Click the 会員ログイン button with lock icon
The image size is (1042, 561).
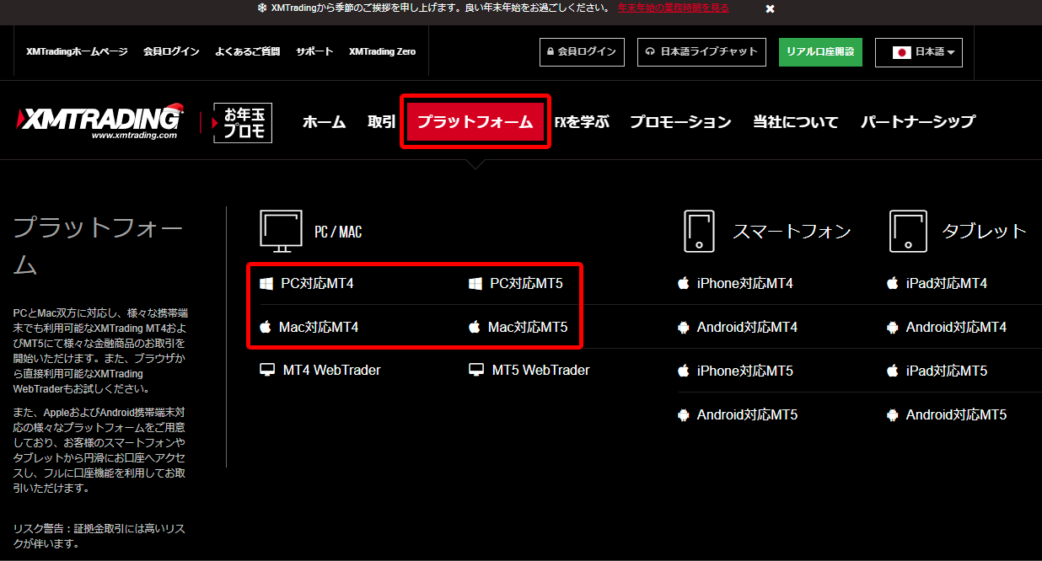click(582, 51)
